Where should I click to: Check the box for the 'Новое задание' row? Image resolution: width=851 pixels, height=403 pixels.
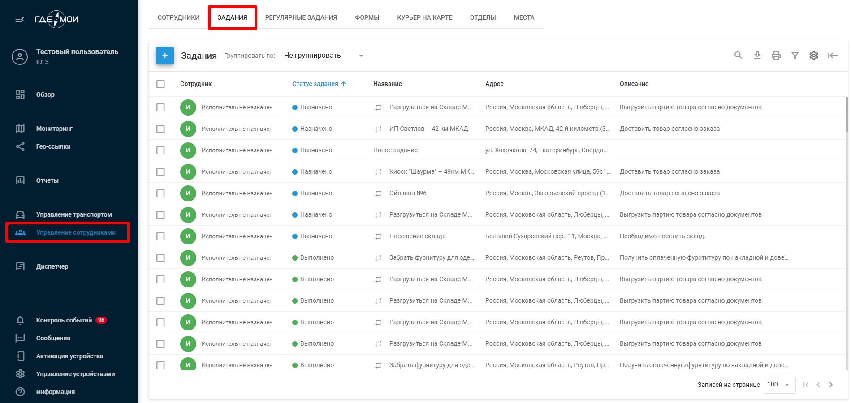click(x=160, y=150)
